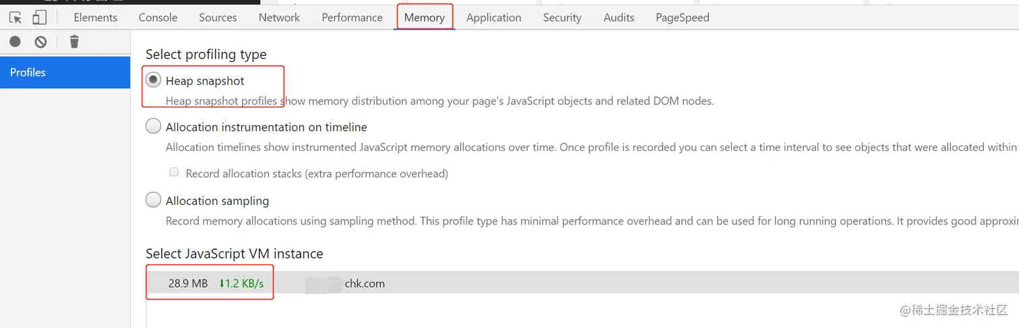
Task: Select the Allocation sampling radio button
Action: pos(154,200)
